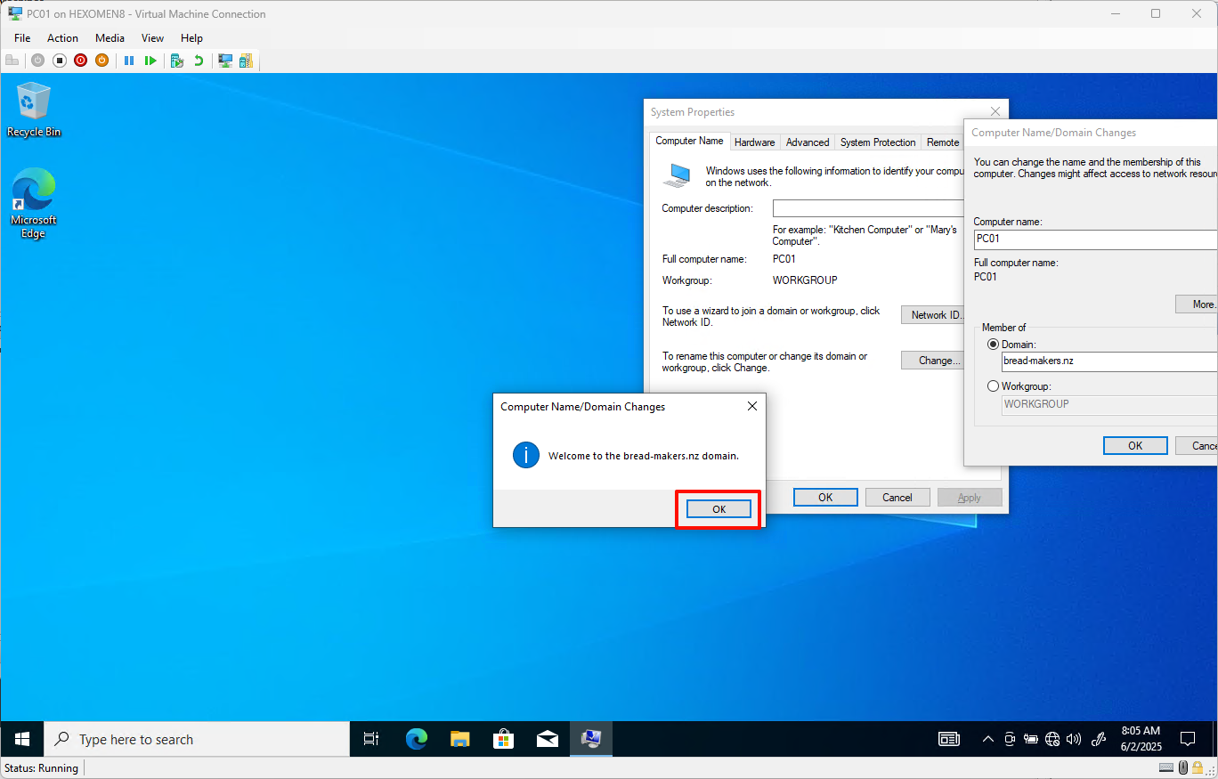Open the Windows Ink pen tray icon
Viewport: 1218px width, 779px height.
(x=1099, y=739)
